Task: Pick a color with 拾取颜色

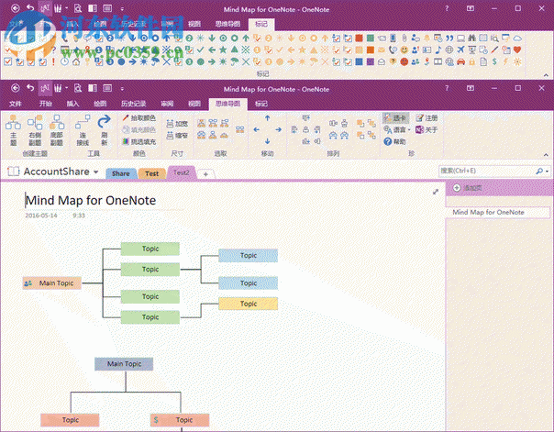Action: coord(138,118)
